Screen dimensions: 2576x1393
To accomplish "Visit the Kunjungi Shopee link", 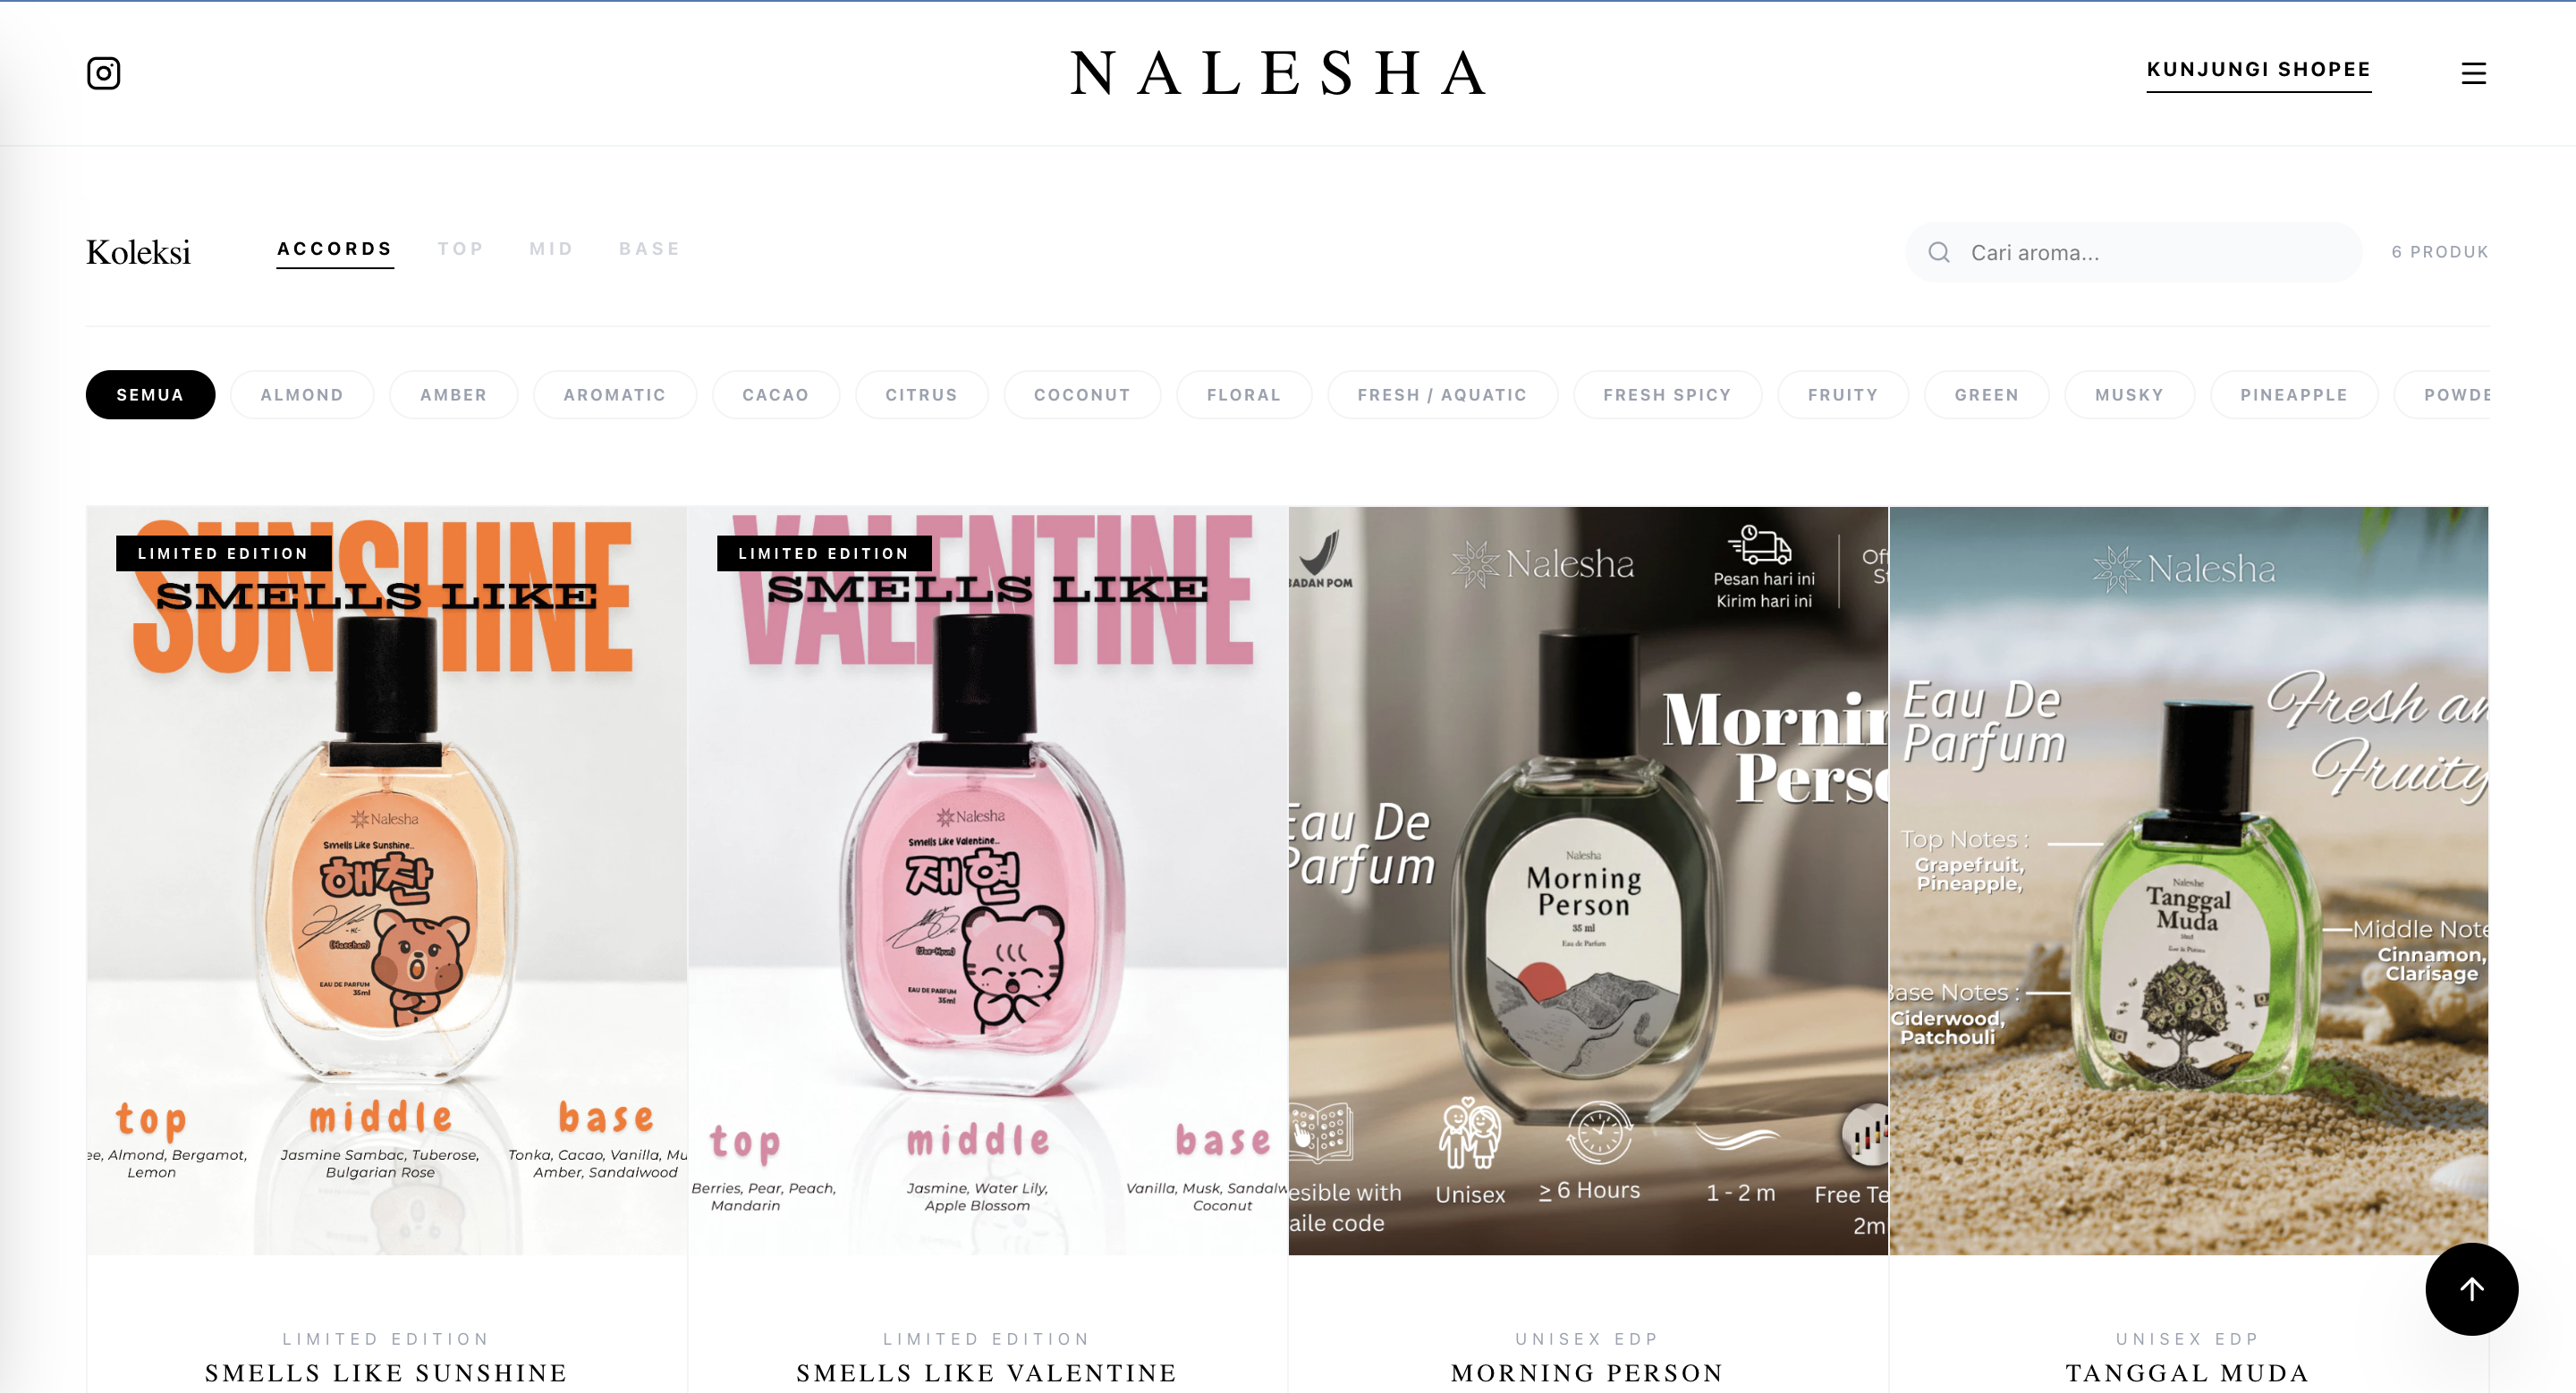I will pyautogui.click(x=2258, y=70).
